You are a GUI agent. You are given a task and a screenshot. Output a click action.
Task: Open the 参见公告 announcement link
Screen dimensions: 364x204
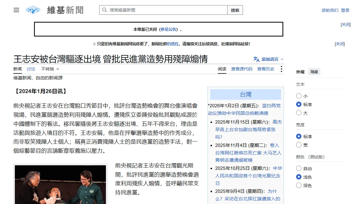coord(168,29)
